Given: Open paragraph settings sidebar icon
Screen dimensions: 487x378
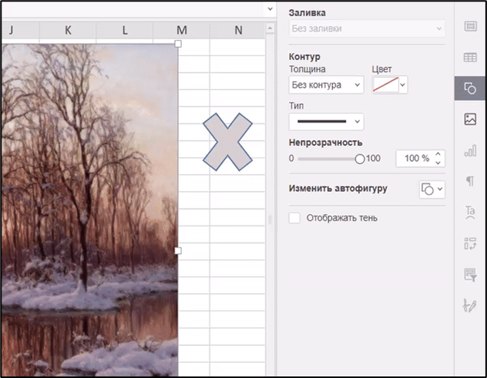Looking at the screenshot, I should 470,181.
